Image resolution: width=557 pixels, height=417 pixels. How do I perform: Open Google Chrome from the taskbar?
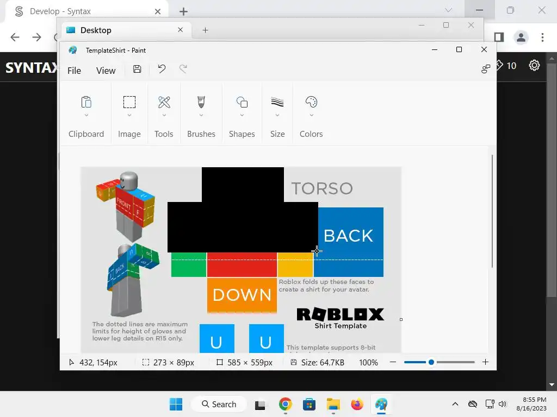click(x=285, y=404)
